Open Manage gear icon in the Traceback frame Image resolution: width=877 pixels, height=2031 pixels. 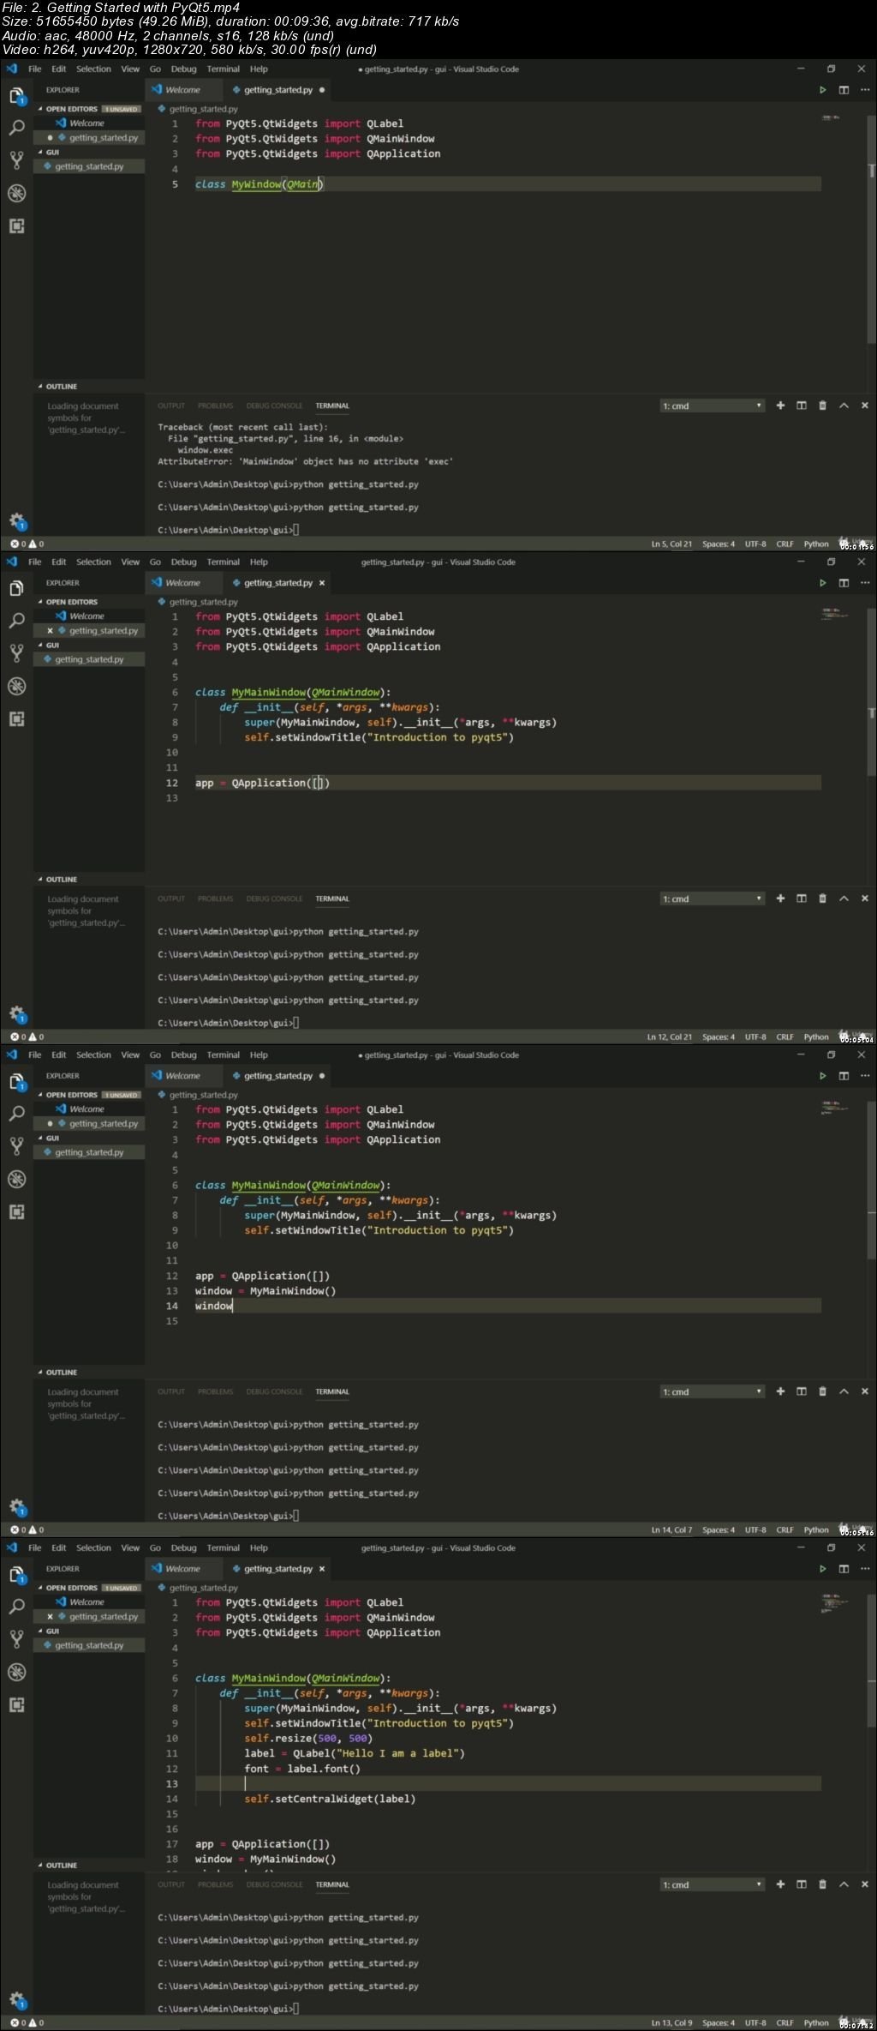(16, 520)
